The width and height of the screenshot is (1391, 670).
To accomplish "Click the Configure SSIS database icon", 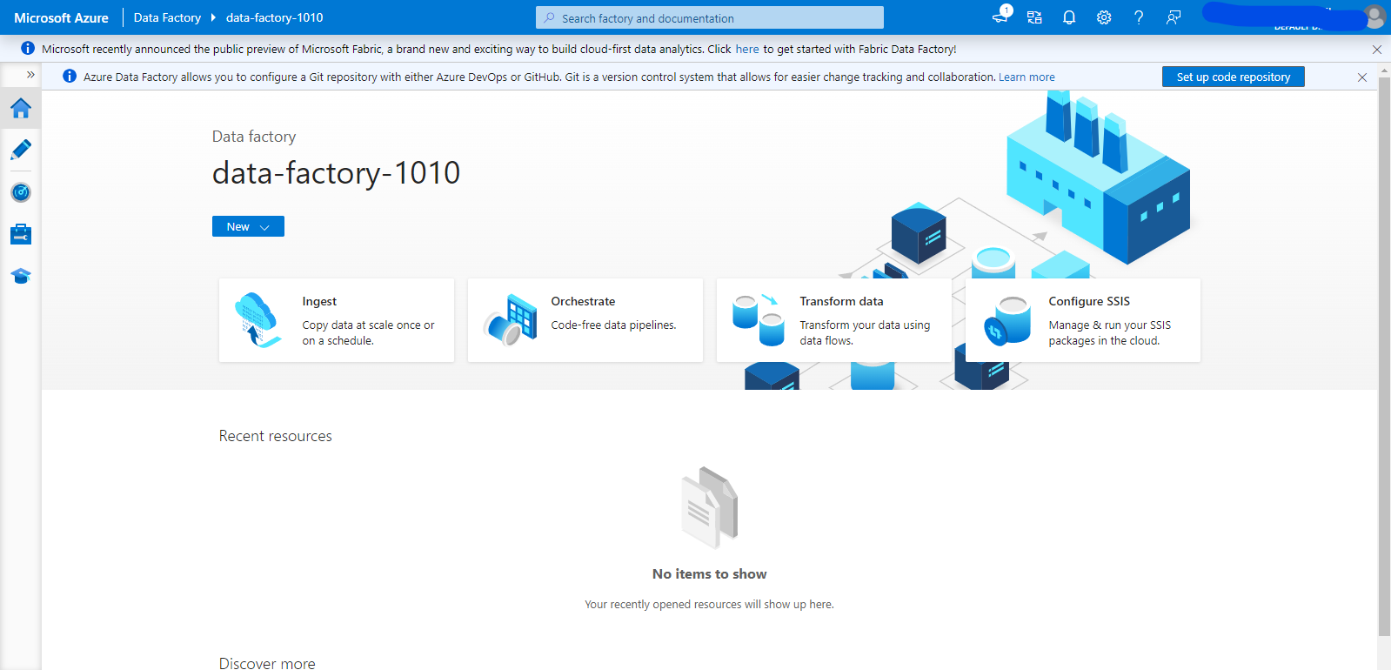I will point(1007,320).
